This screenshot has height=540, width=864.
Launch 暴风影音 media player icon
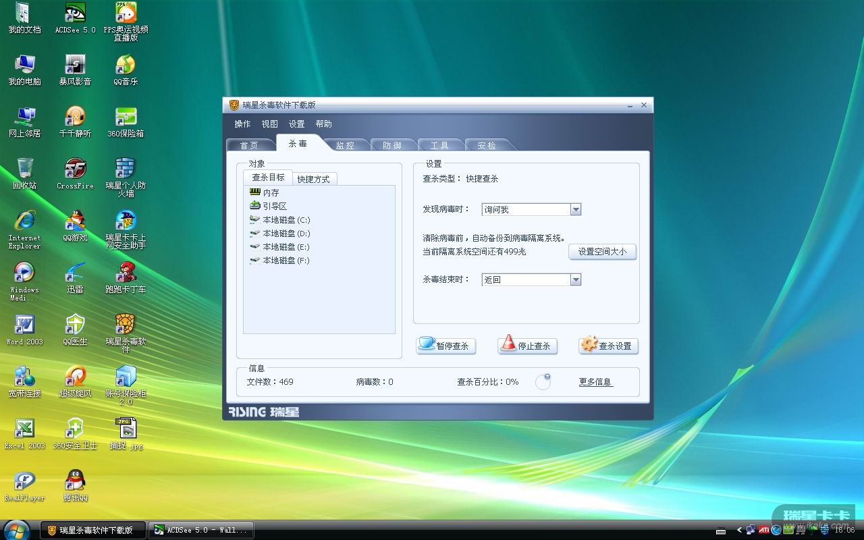75,70
